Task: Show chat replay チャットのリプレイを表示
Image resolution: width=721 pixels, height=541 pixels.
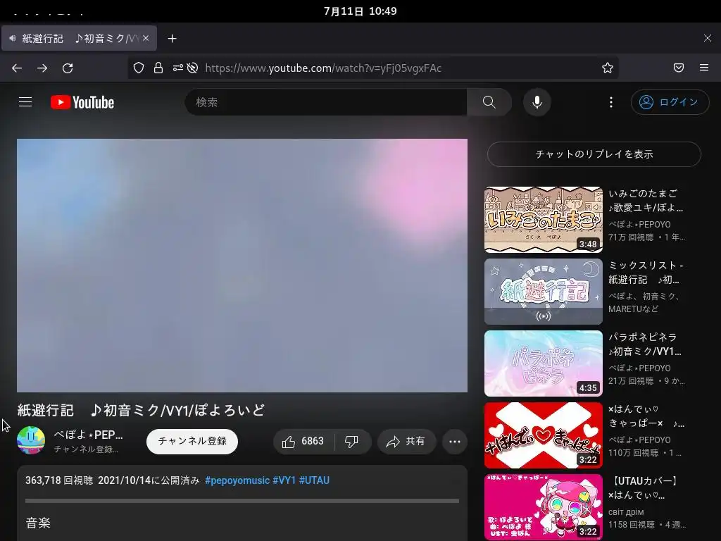Action: [x=594, y=154]
